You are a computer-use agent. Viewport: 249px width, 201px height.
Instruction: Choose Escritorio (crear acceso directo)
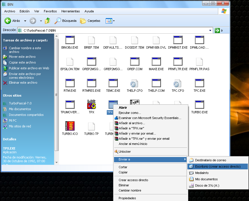pyautogui.click(x=218, y=166)
